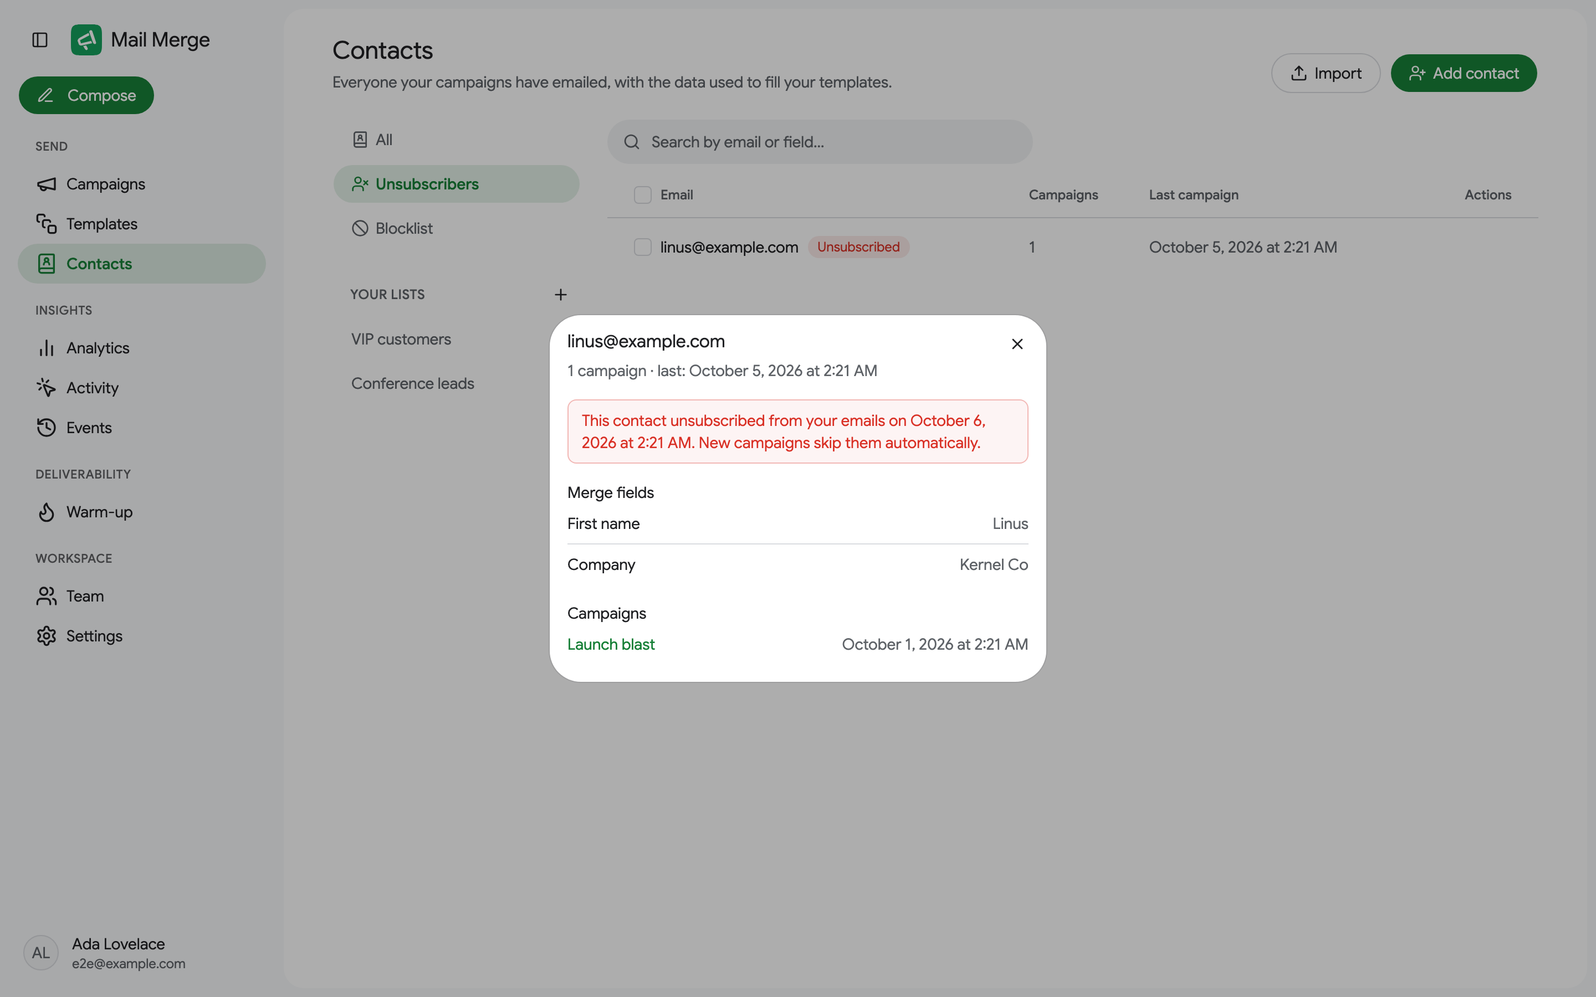This screenshot has height=997, width=1596.
Task: Click the Blocklist ban icon
Action: [360, 228]
